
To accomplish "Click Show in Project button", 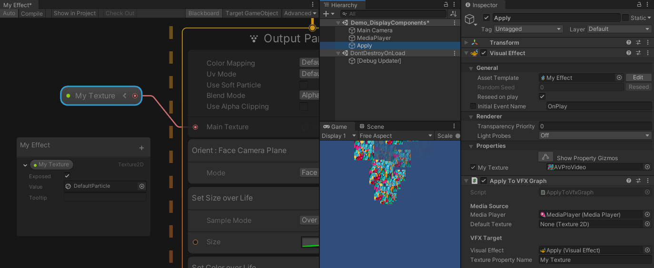I will 75,13.
